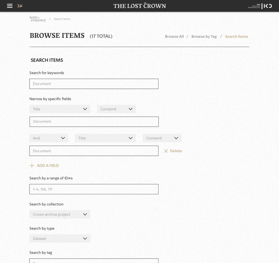Focus the ID range input field
The image size is (279, 263).
pos(94,189)
